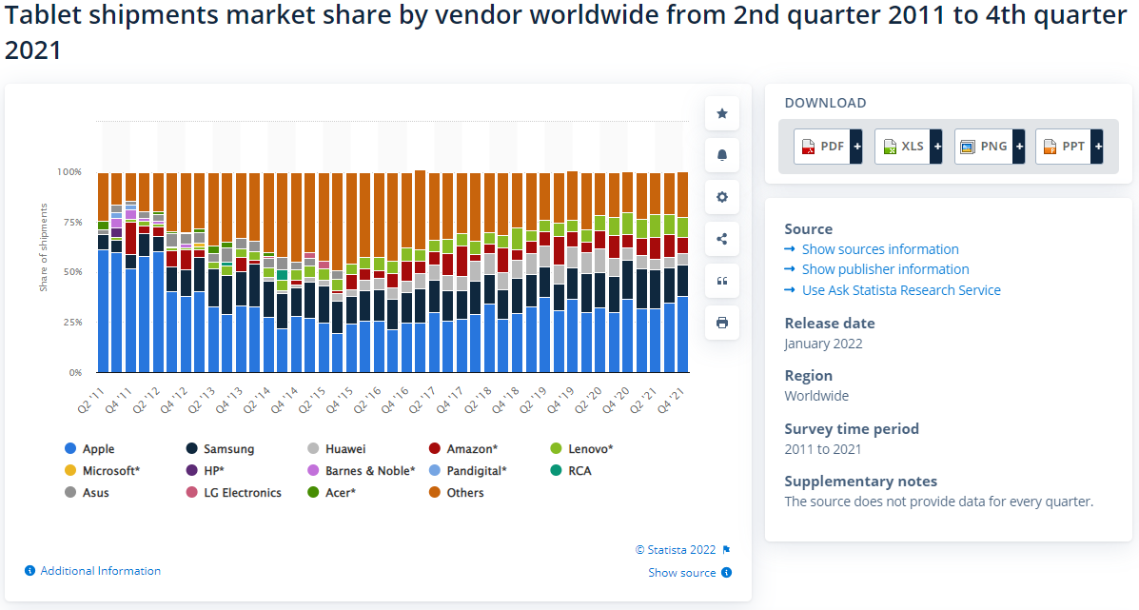Toggle Lenovo* series in legend
This screenshot has width=1139, height=610.
point(581,449)
